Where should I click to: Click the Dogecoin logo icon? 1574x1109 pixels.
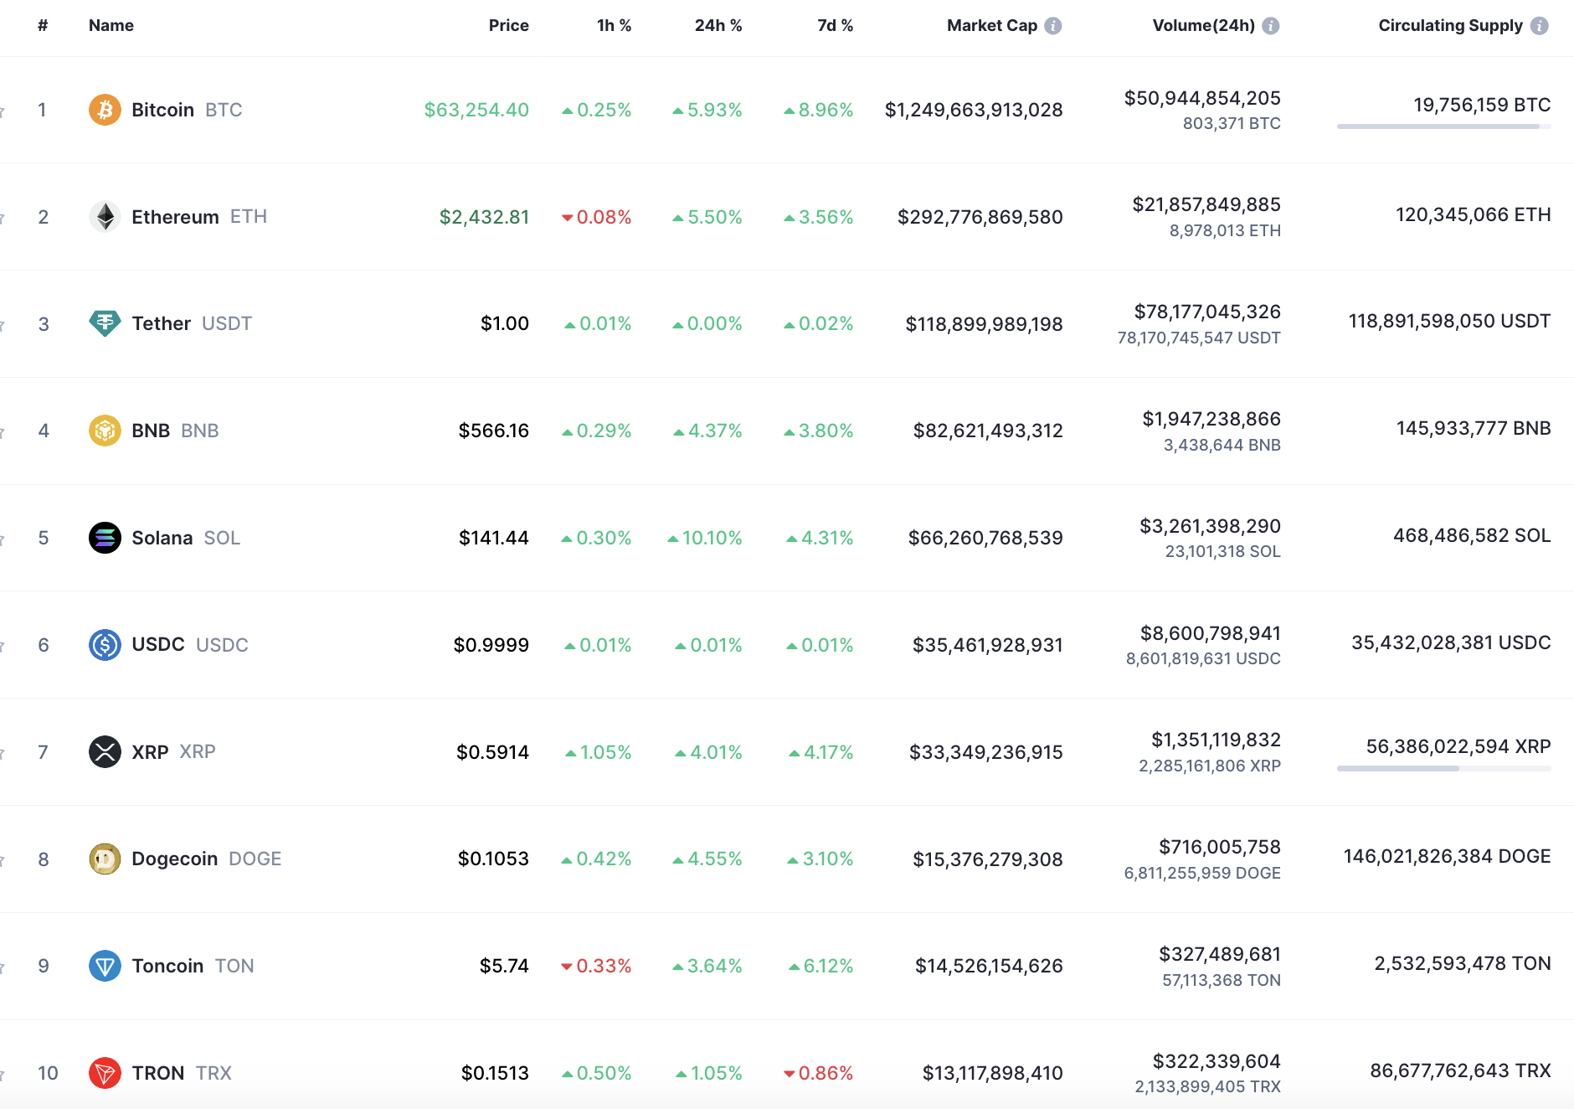[x=105, y=859]
